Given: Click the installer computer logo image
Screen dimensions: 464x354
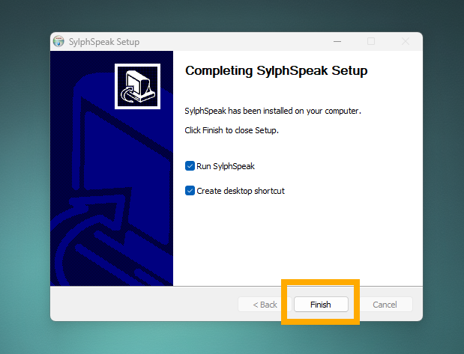Looking at the screenshot, I should pos(138,86).
